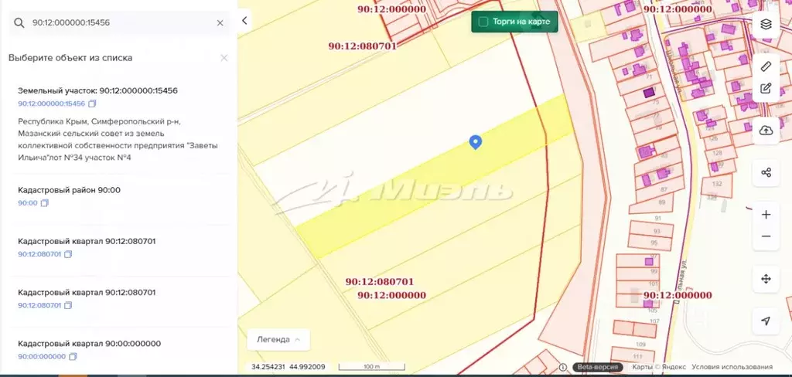Collapse the left sidebar panel
Screen dimensions: 792x377
pos(244,21)
